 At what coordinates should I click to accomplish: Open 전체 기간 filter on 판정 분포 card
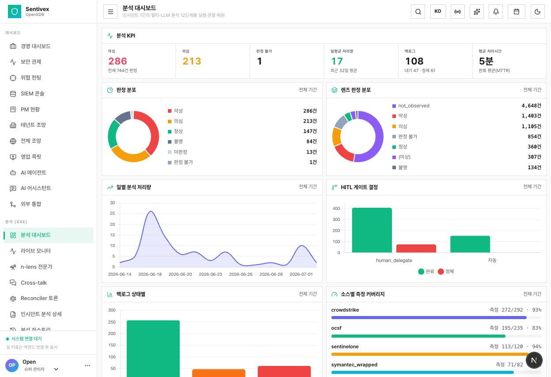click(x=308, y=90)
